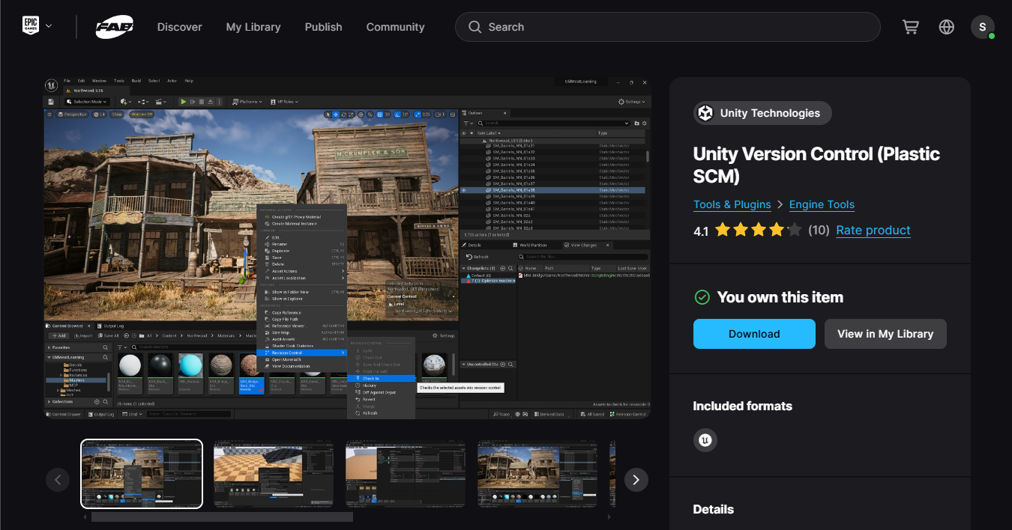
Task: Open the Tools & Plugins category link
Action: (x=732, y=204)
